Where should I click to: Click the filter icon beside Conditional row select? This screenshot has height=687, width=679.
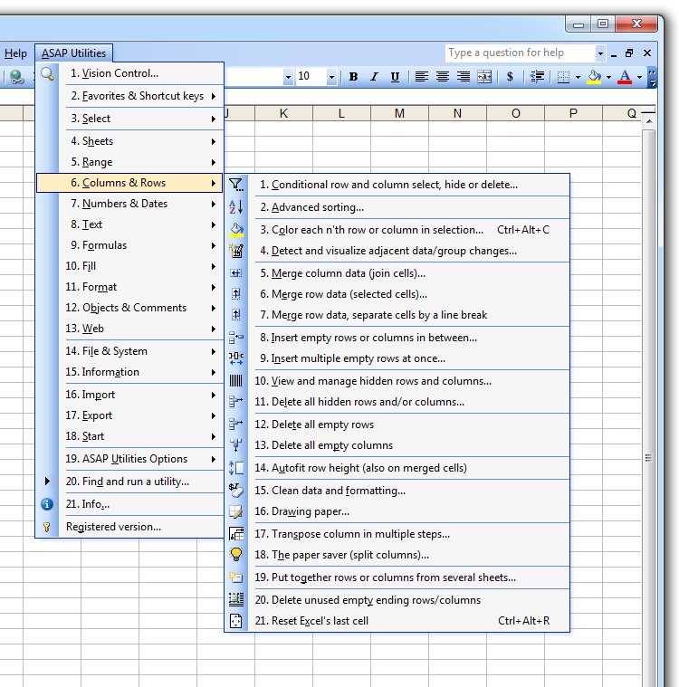tap(235, 185)
